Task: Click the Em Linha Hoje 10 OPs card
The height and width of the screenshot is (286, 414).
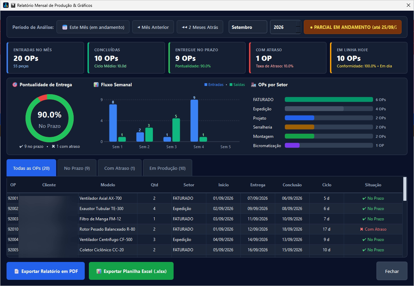Action: click(x=369, y=58)
